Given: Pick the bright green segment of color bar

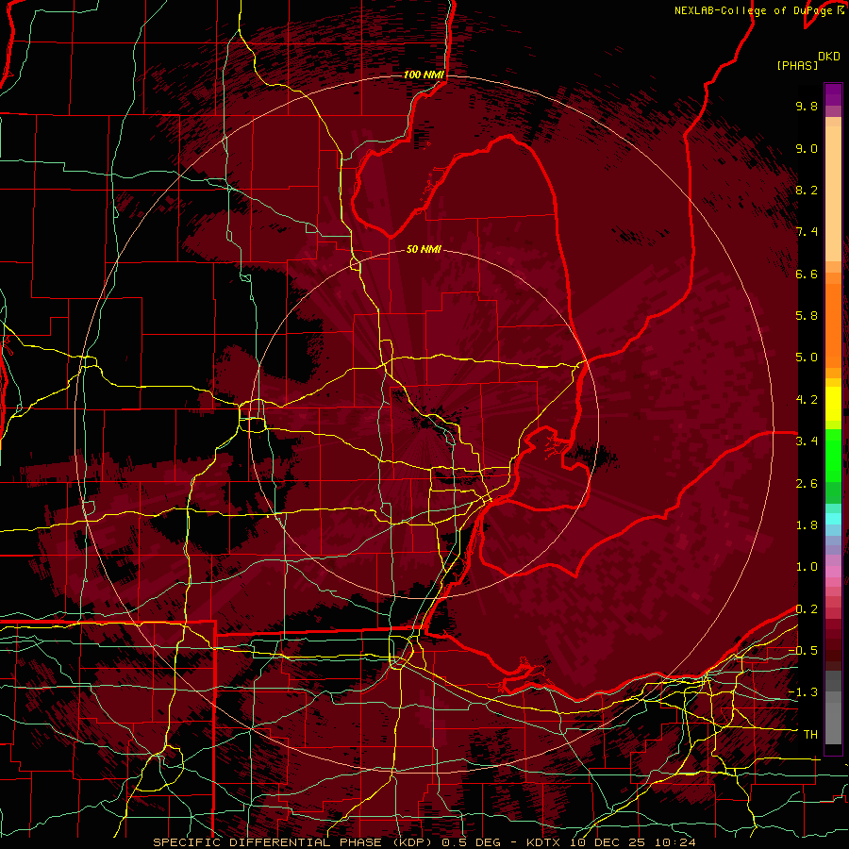Looking at the screenshot, I should (x=833, y=454).
